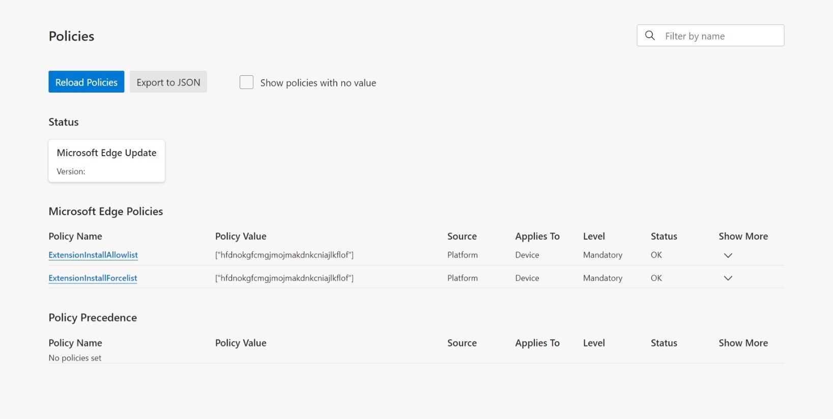Focus the Filter by name field

(x=710, y=36)
